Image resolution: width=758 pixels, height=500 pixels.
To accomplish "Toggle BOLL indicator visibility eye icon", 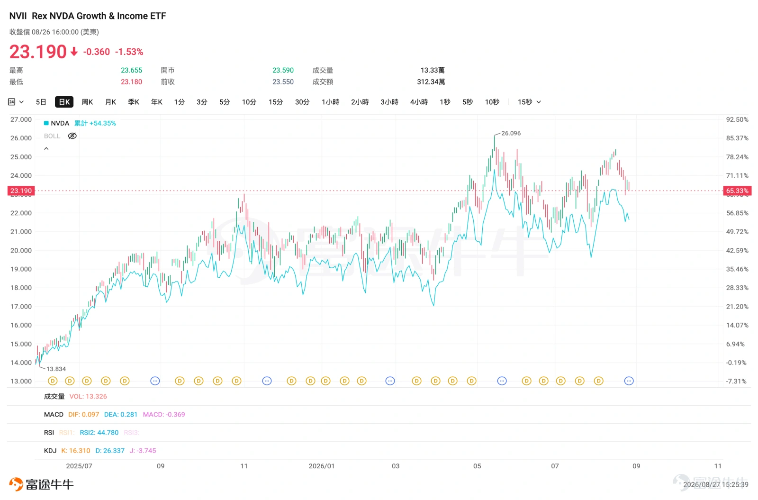I will point(72,136).
